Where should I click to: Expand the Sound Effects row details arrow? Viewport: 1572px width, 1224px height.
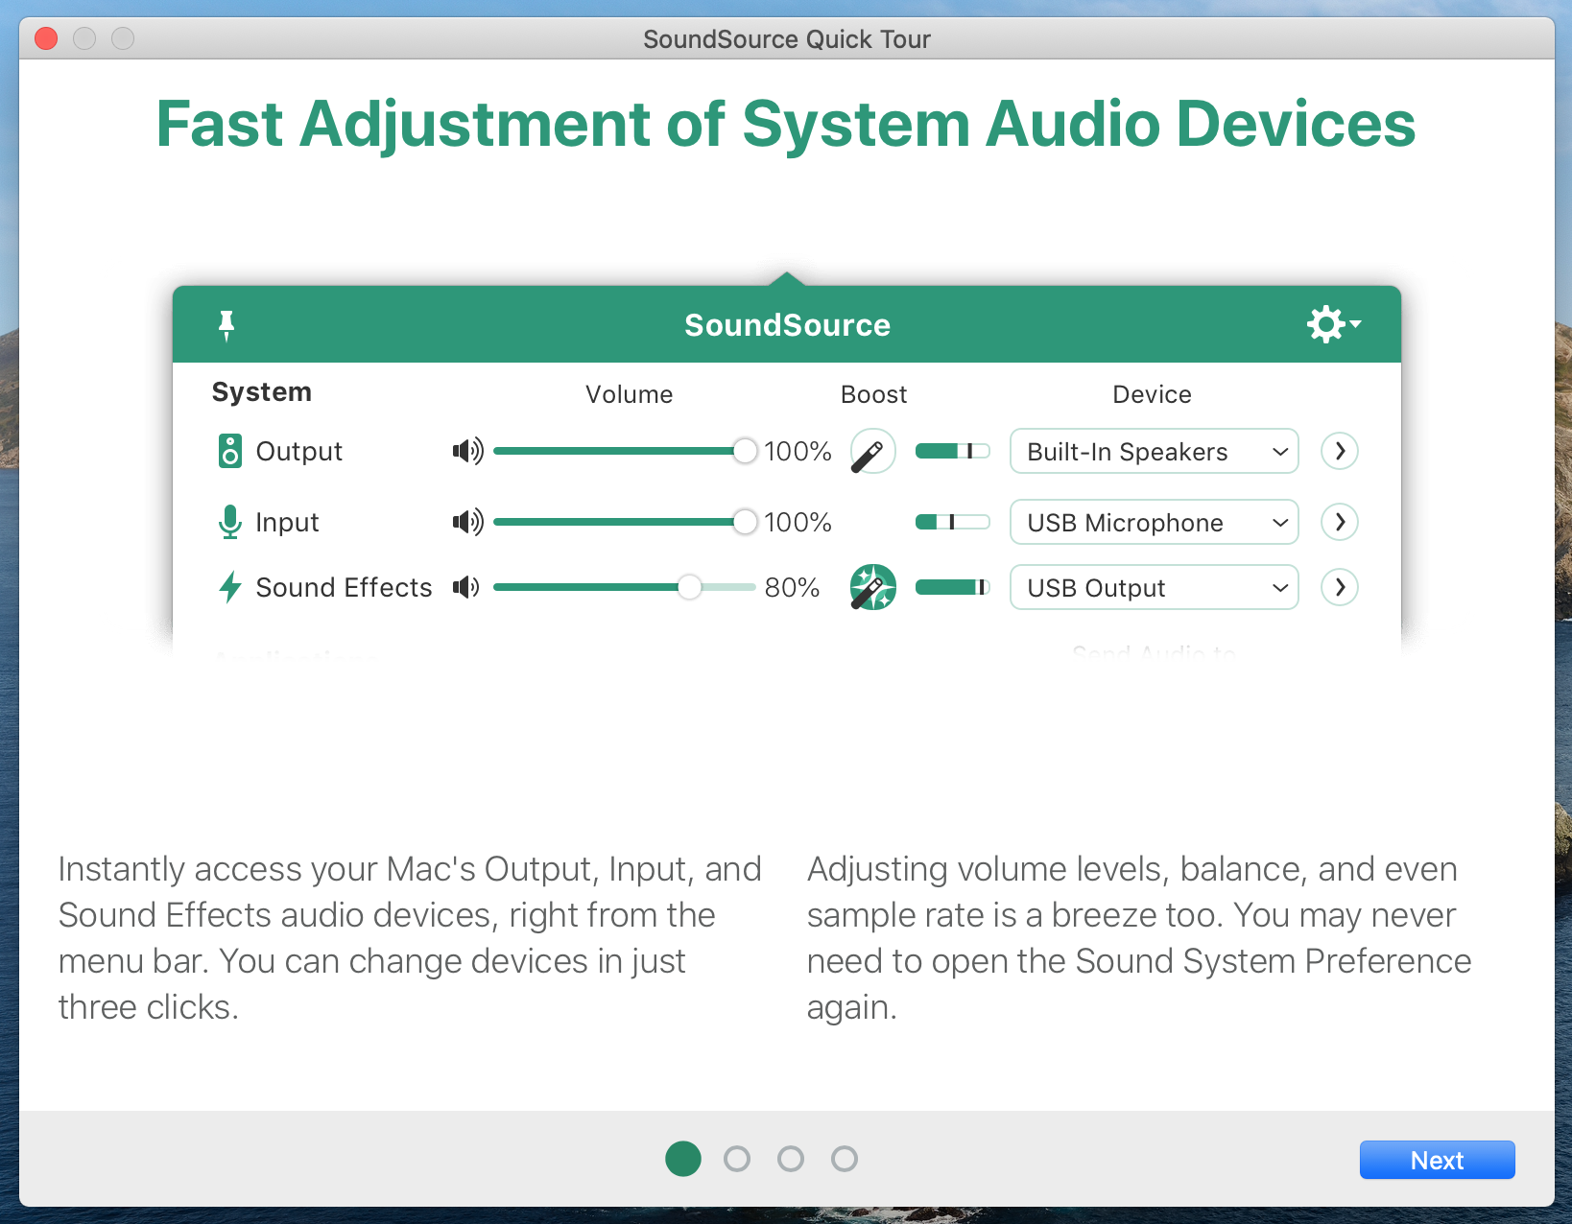point(1340,587)
